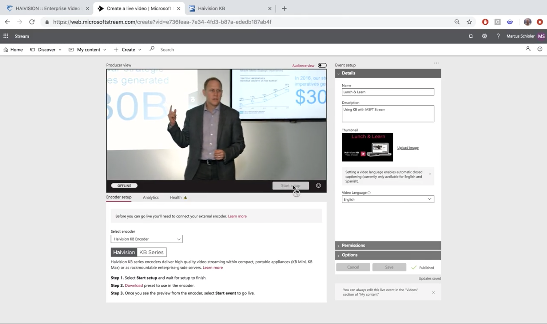Click the invite people icon
Screen dimensions: 547x324
(528, 49)
